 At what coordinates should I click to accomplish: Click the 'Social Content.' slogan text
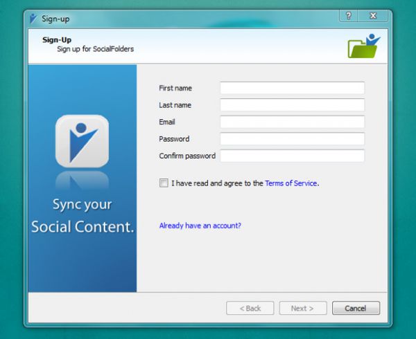pos(83,226)
